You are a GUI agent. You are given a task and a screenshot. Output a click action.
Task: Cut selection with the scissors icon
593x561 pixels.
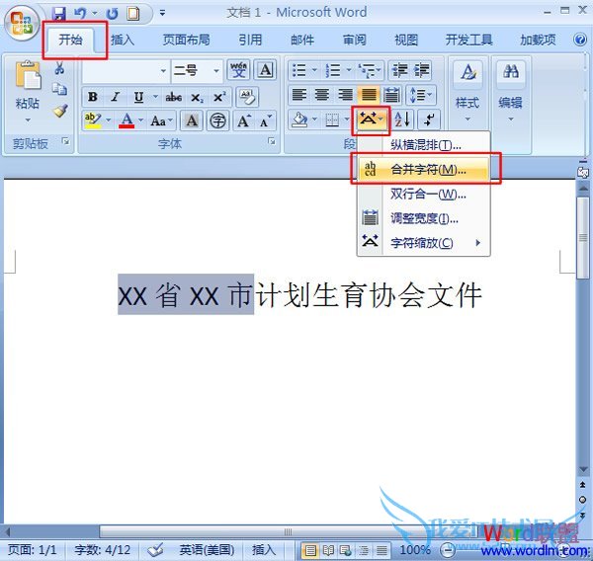click(x=59, y=68)
